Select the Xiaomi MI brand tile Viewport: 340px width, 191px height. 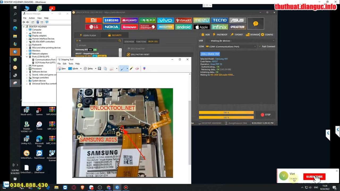pyautogui.click(x=93, y=20)
